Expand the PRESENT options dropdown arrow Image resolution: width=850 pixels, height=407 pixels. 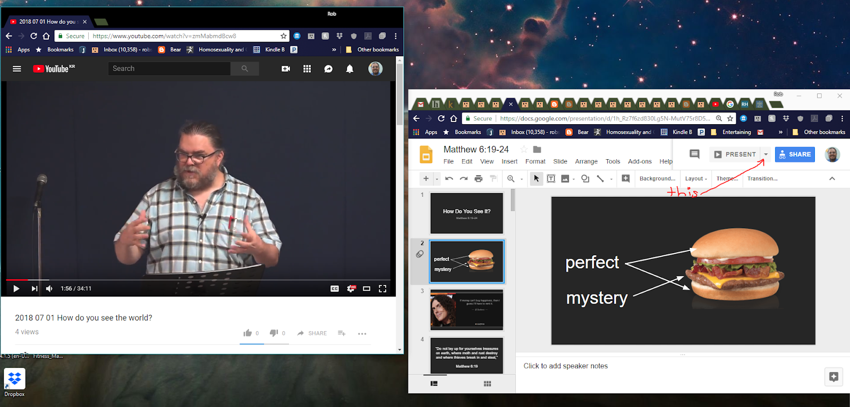pos(766,154)
